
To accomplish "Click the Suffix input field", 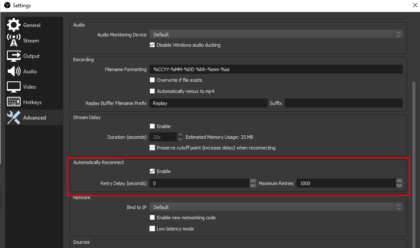I will [344, 103].
